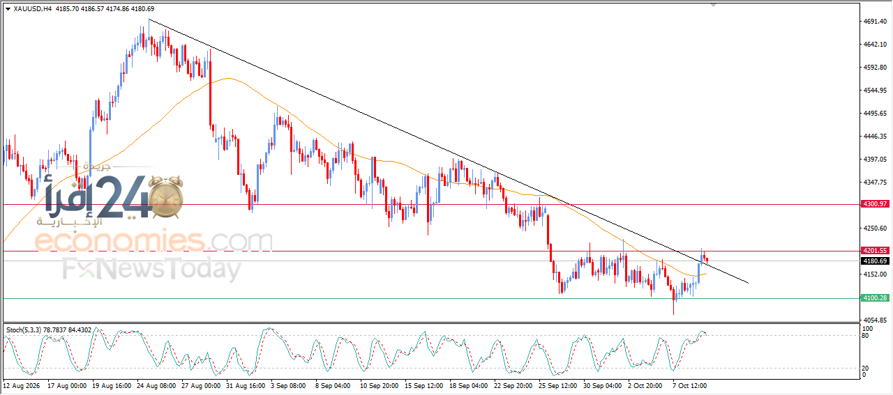Select the green 4100.28 price level tag
Image resolution: width=893 pixels, height=395 pixels.
tap(875, 298)
